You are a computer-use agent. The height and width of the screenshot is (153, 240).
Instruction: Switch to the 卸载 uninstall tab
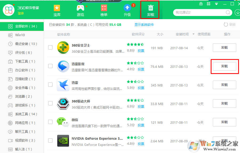click(x=150, y=10)
